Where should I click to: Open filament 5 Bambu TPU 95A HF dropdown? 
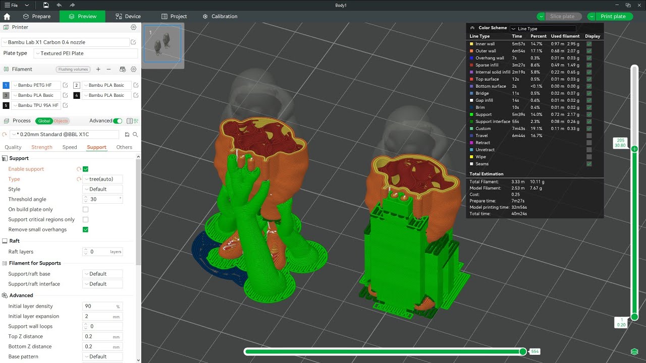click(x=35, y=105)
